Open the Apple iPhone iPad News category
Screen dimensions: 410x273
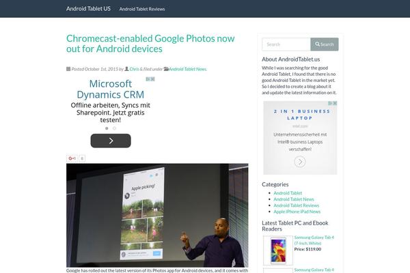297,212
